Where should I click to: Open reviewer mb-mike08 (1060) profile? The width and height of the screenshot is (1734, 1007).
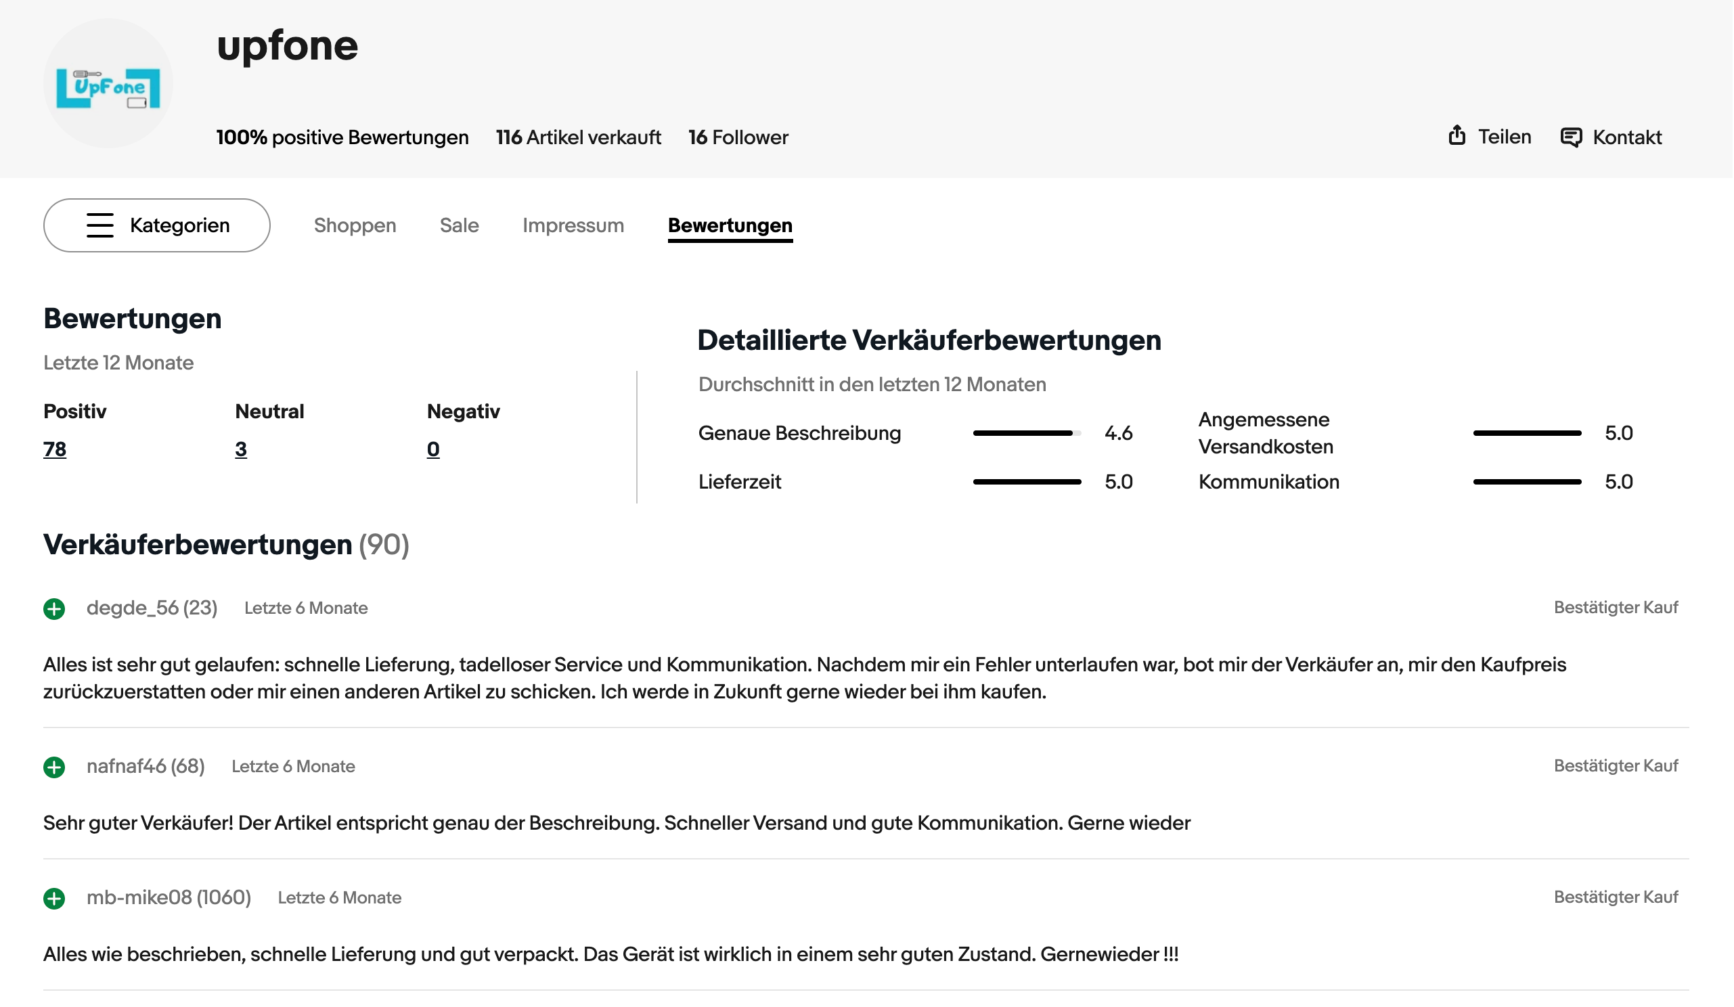(169, 897)
